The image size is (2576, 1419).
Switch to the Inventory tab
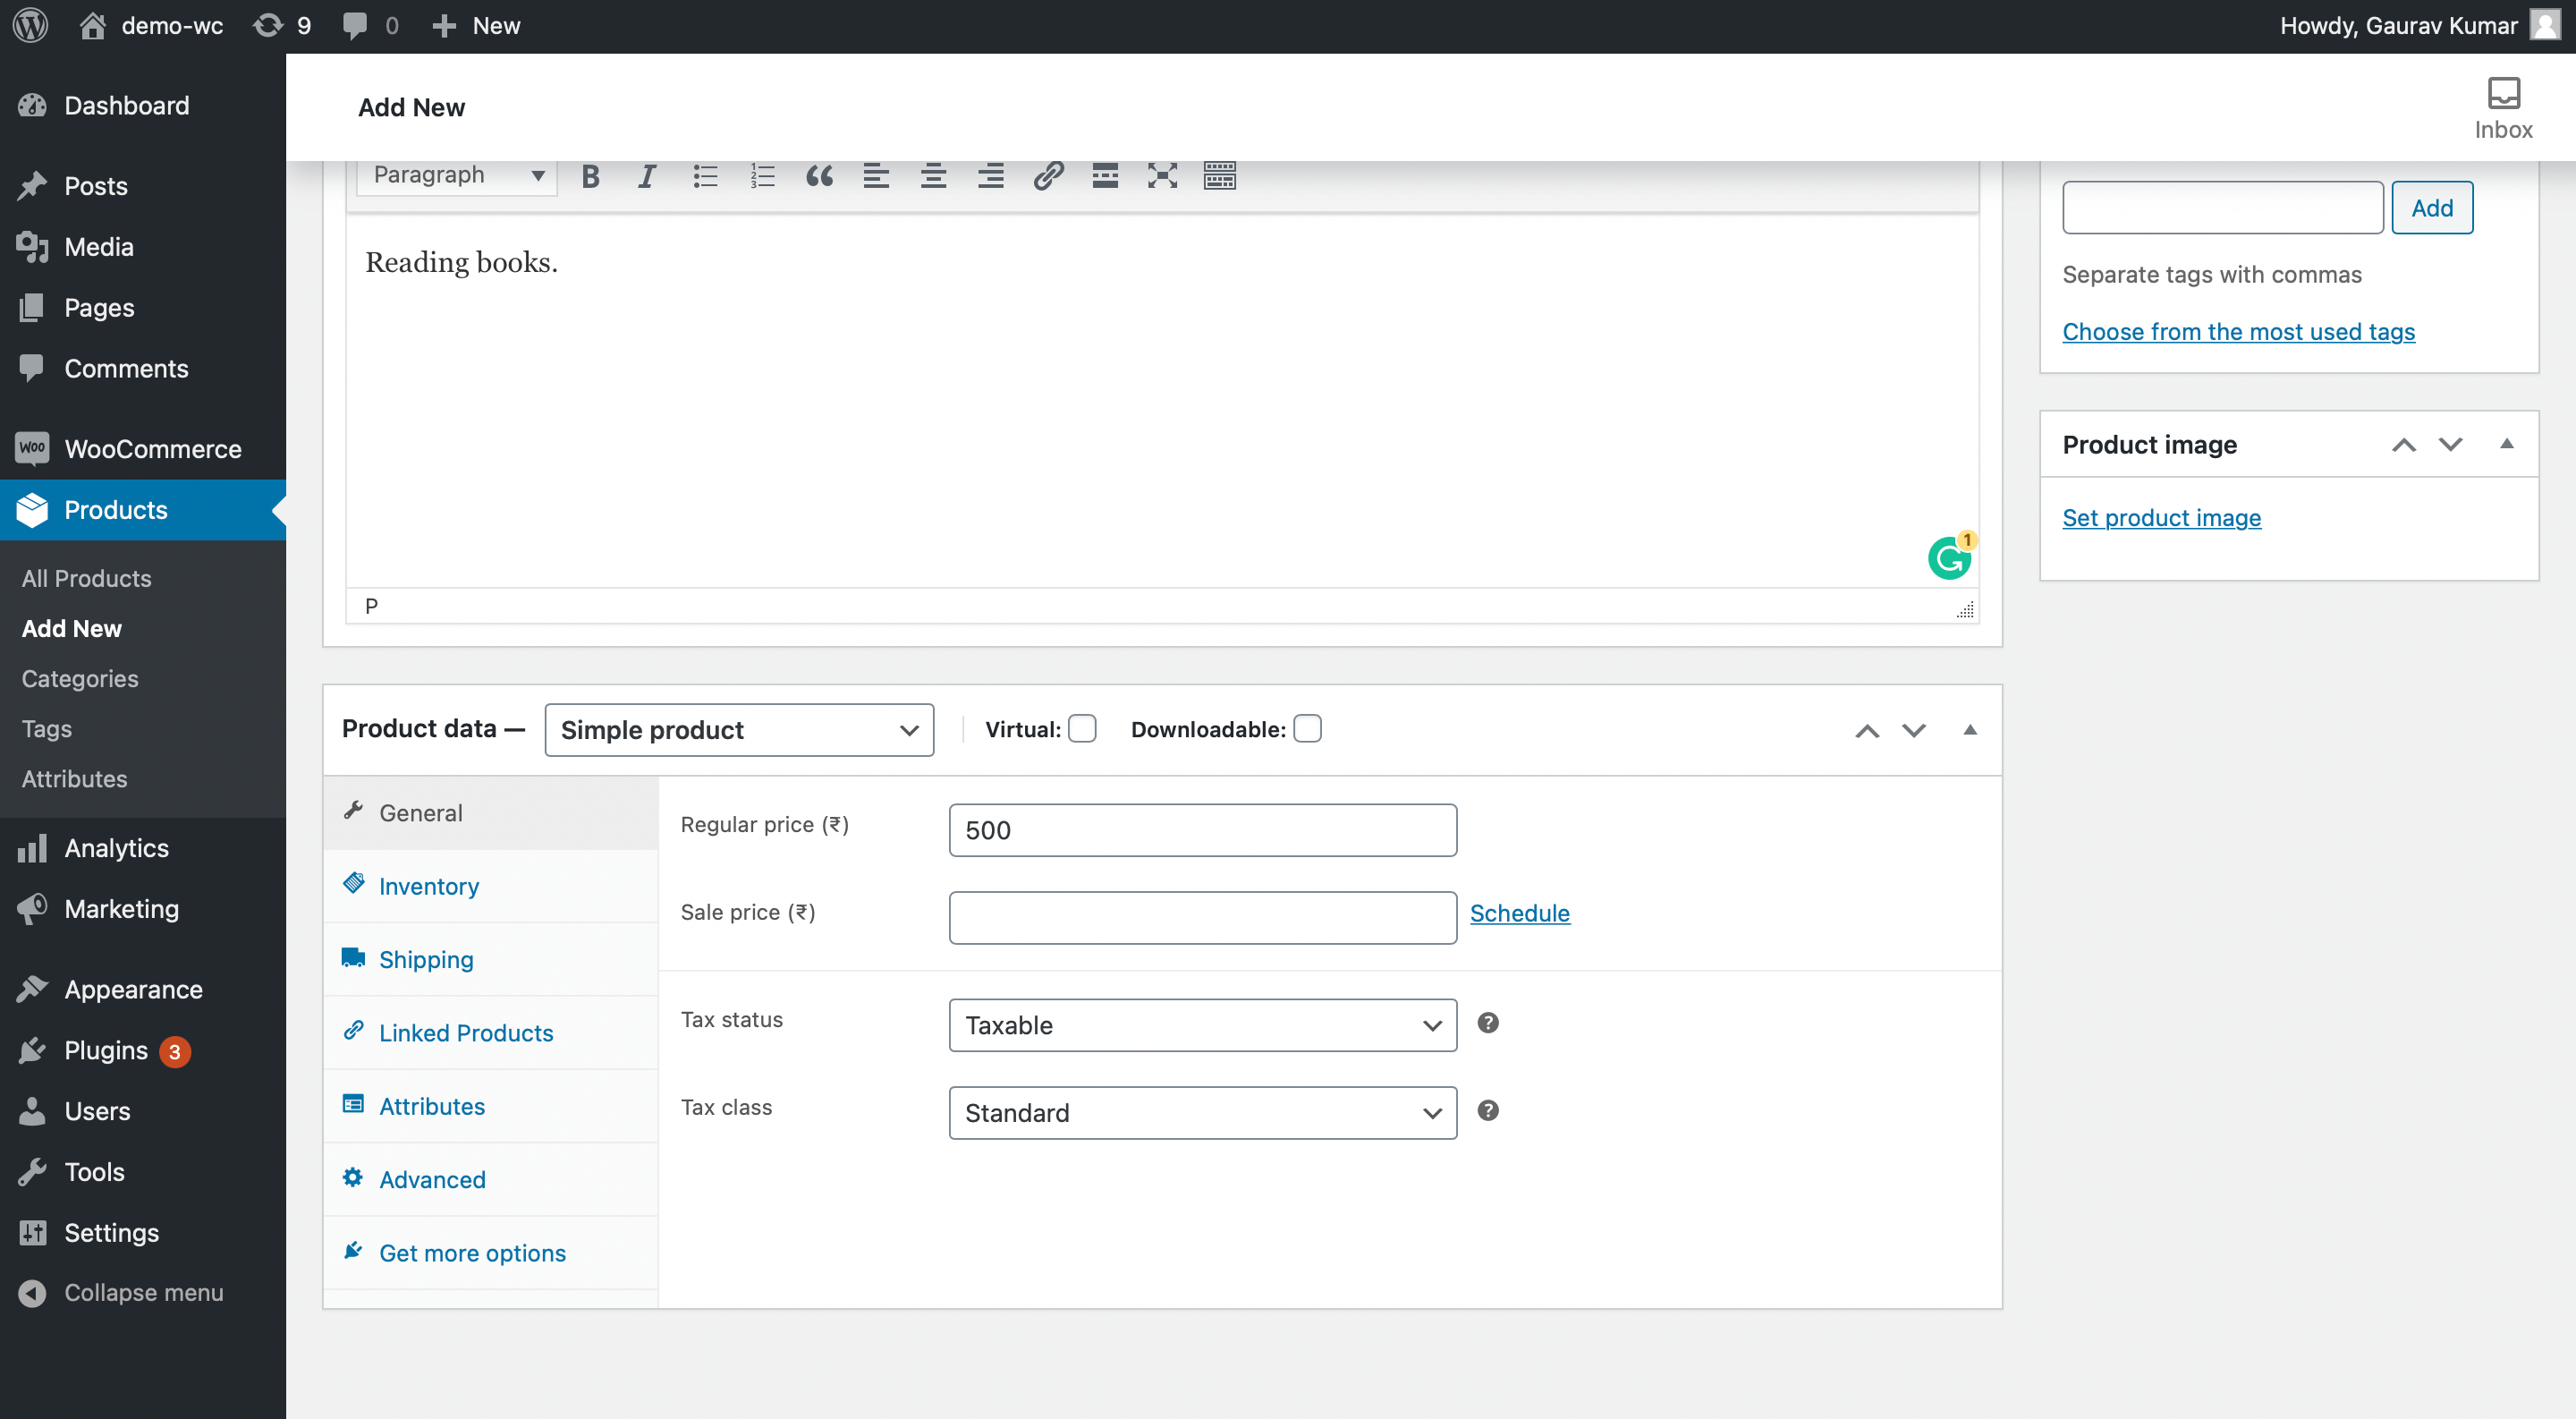[428, 886]
